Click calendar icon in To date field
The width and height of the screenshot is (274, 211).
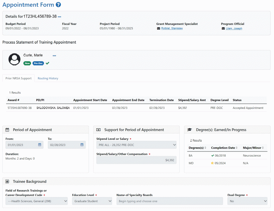(x=82, y=145)
